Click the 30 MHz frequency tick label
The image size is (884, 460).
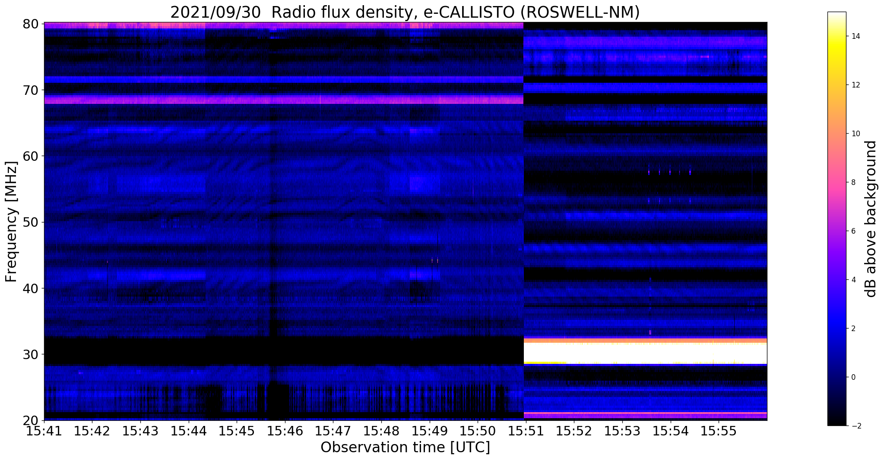coord(30,354)
